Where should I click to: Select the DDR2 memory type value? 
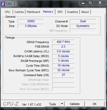[31, 21]
